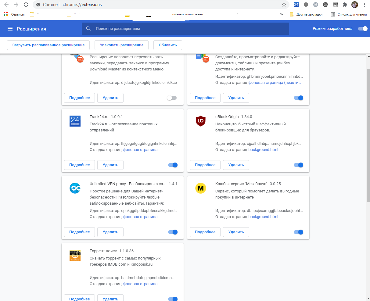This screenshot has height=301, width=370.
Task: Click the Торрент поиск IMDb card logo
Action: click(x=75, y=255)
